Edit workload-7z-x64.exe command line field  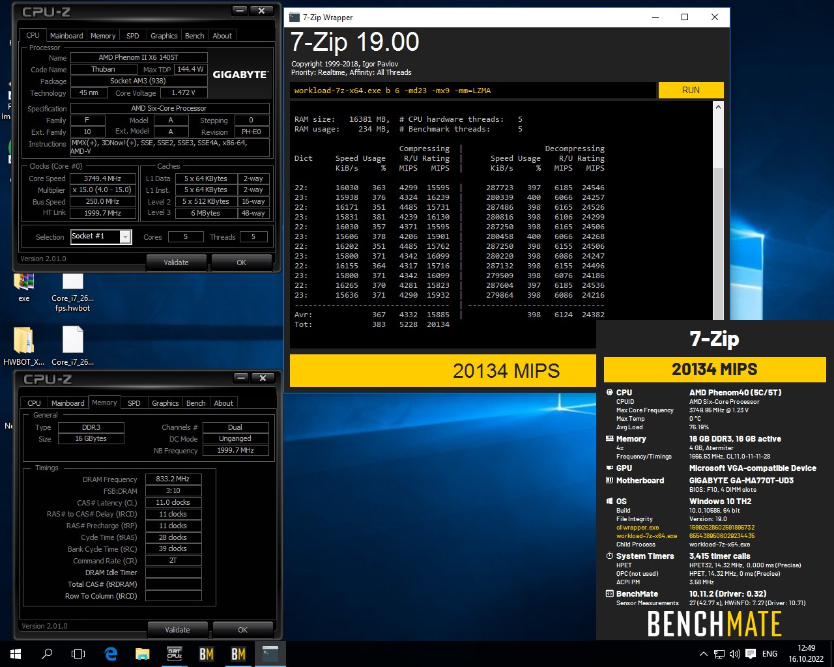pyautogui.click(x=473, y=91)
